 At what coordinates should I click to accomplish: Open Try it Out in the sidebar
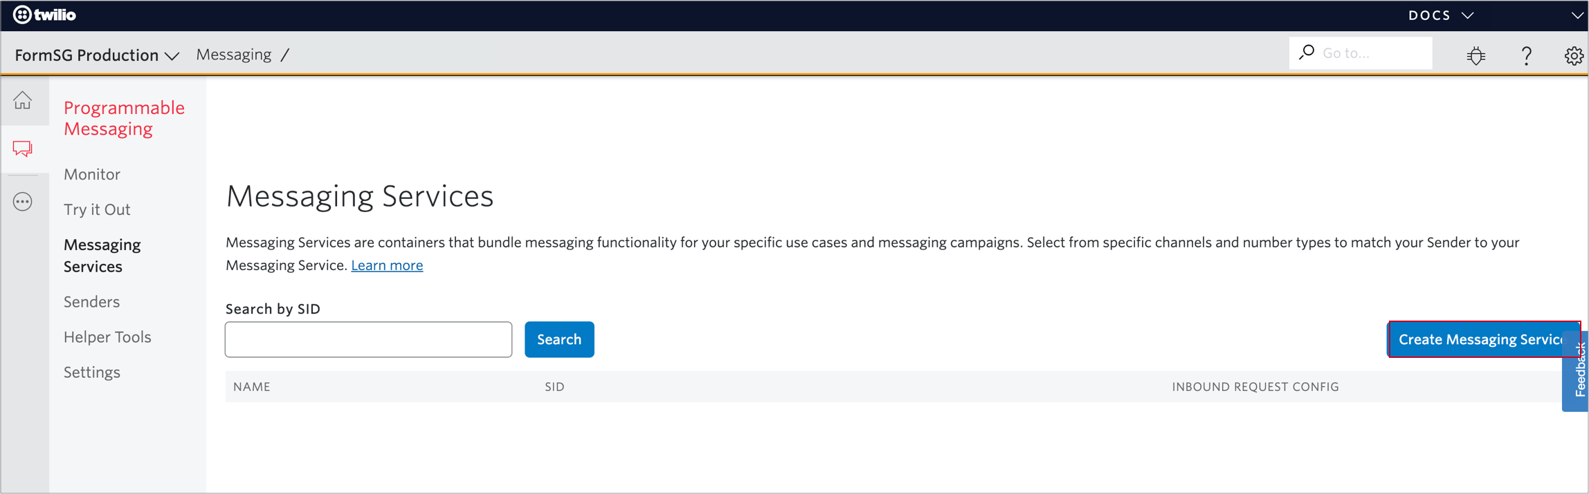click(x=97, y=209)
